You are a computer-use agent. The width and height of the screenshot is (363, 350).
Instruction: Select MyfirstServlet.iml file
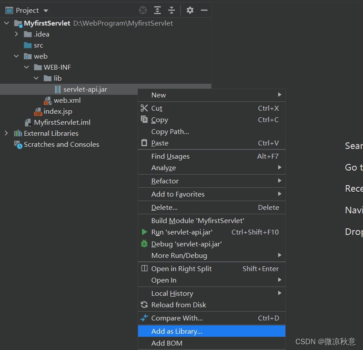[x=62, y=122]
